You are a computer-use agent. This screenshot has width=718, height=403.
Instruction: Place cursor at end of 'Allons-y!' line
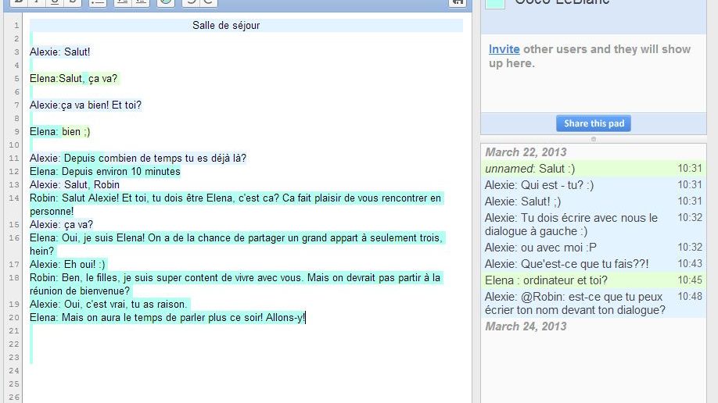pos(307,317)
